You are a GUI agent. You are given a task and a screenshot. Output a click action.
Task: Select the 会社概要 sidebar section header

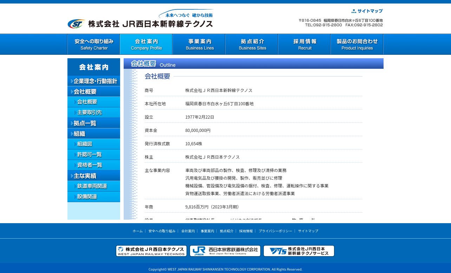point(94,92)
